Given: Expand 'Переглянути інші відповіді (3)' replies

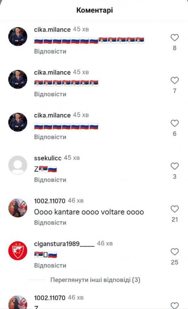Looking at the screenshot, I should click(x=95, y=280).
